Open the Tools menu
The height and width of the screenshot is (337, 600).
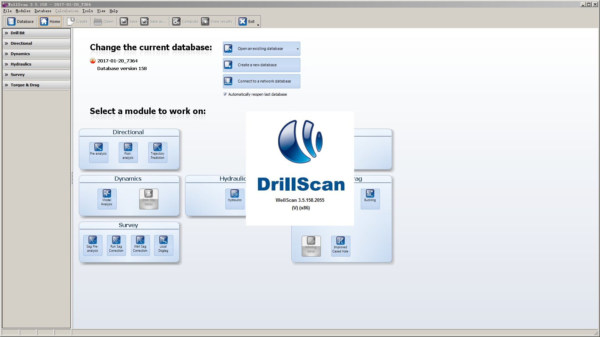[x=87, y=11]
